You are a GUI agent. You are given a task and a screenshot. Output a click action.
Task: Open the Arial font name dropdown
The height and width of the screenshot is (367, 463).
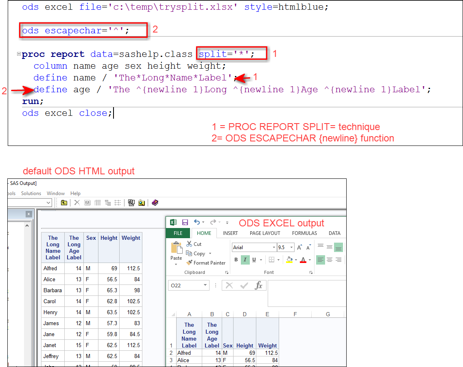274,248
